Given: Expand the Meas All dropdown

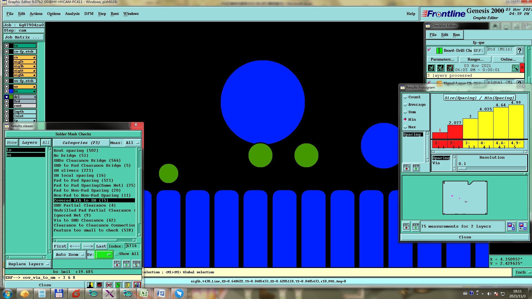Looking at the screenshot, I should coord(132,143).
